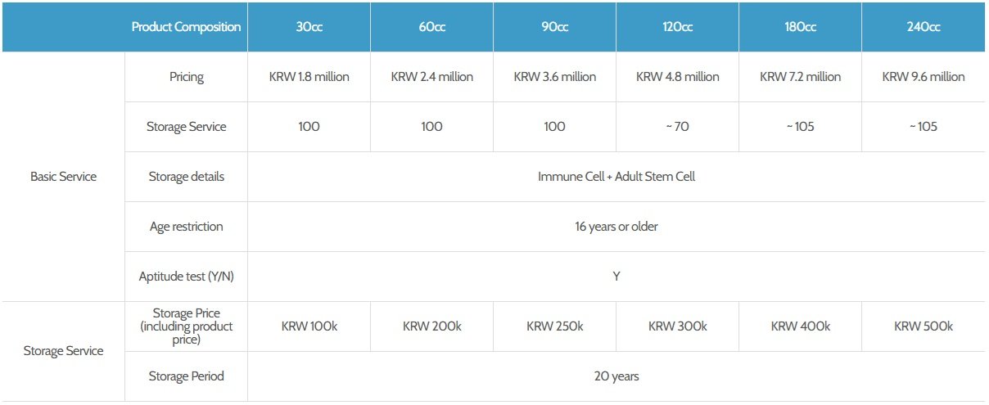The height and width of the screenshot is (405, 989).
Task: Select the KRW 100k storage price
Action: click(309, 326)
